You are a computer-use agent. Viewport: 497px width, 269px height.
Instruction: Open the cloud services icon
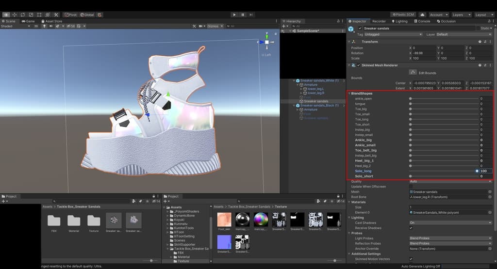click(x=422, y=15)
